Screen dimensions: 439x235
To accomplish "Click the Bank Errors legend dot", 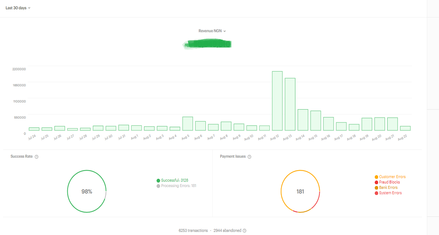I will pyautogui.click(x=376, y=188).
